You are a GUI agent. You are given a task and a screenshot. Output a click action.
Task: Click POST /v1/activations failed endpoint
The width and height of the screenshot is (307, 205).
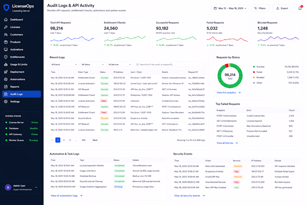coord(226,116)
